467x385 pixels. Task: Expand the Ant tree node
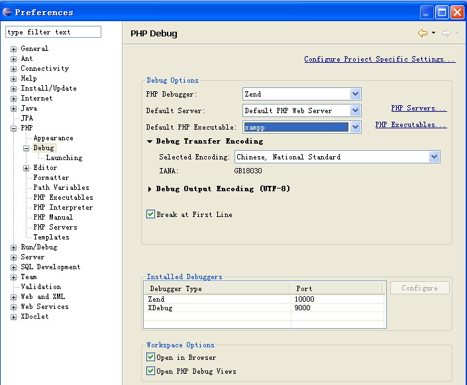[13, 59]
